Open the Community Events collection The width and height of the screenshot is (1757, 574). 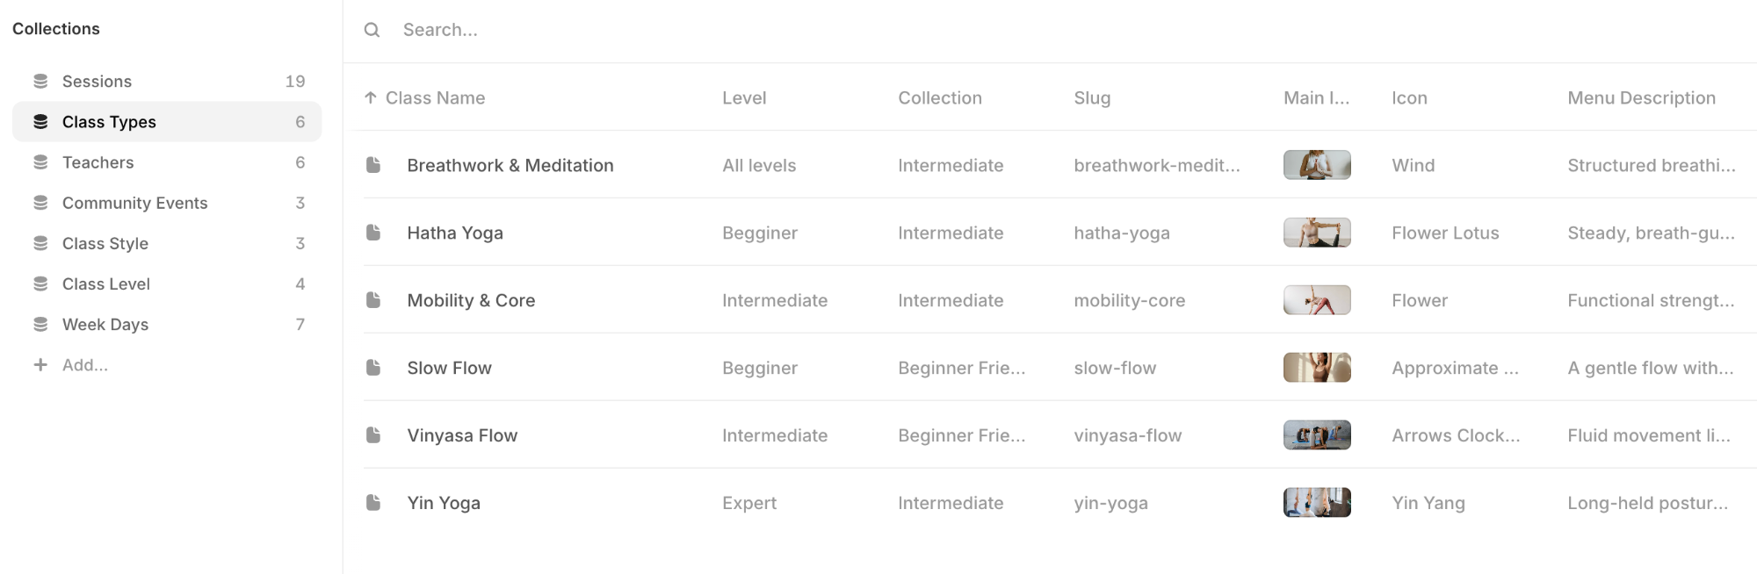coord(134,203)
